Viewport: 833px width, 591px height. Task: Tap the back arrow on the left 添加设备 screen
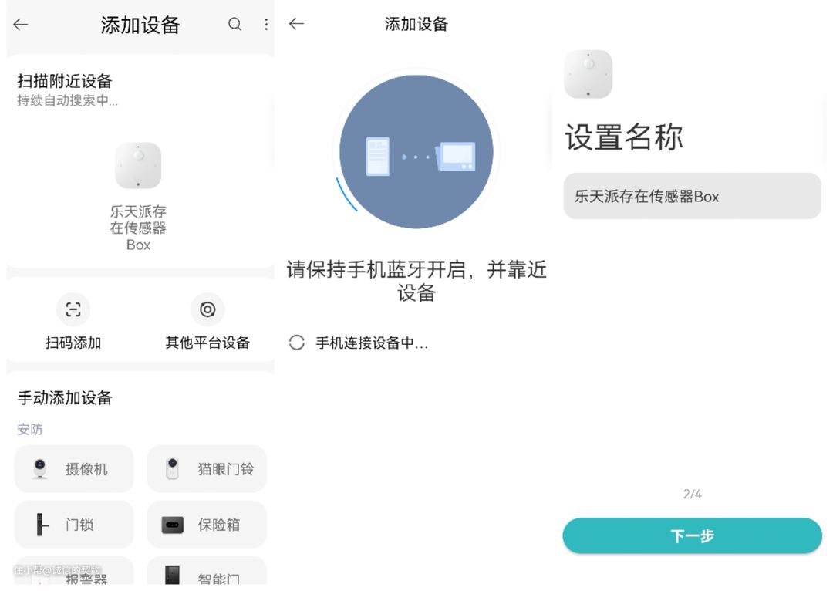[21, 25]
